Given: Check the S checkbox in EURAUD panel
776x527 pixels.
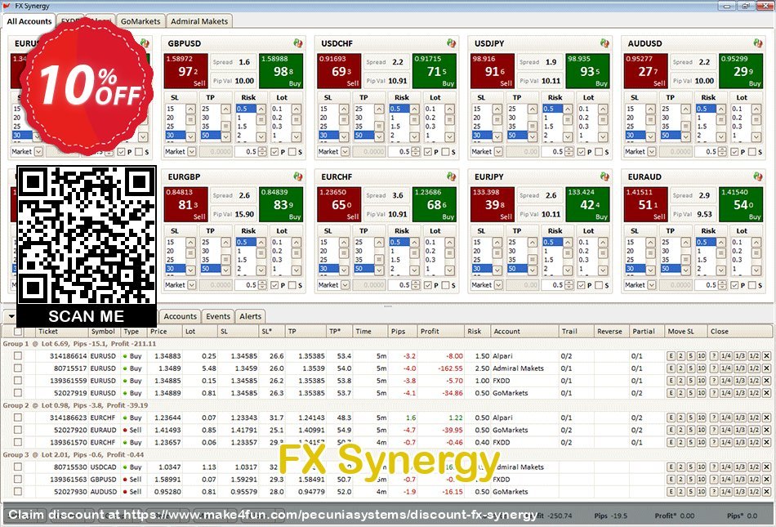Looking at the screenshot, I should click(x=752, y=285).
